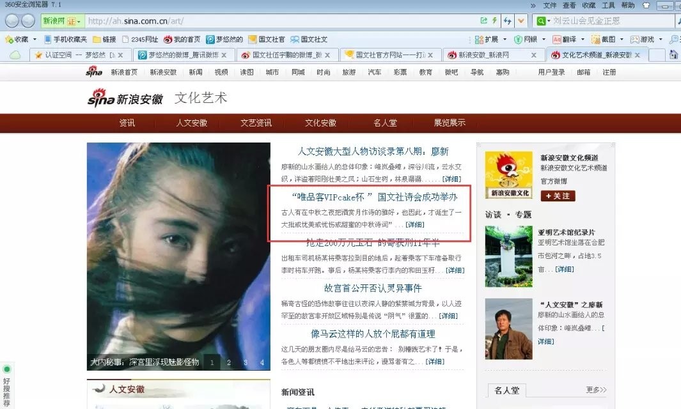Click the green lightning speed mode icon

coord(494,20)
